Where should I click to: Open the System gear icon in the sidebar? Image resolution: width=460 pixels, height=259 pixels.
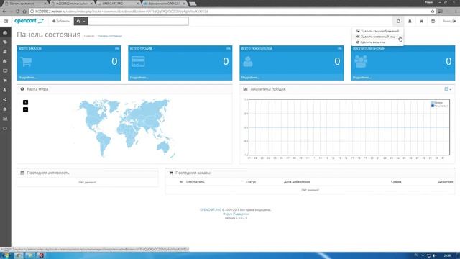click(x=5, y=109)
